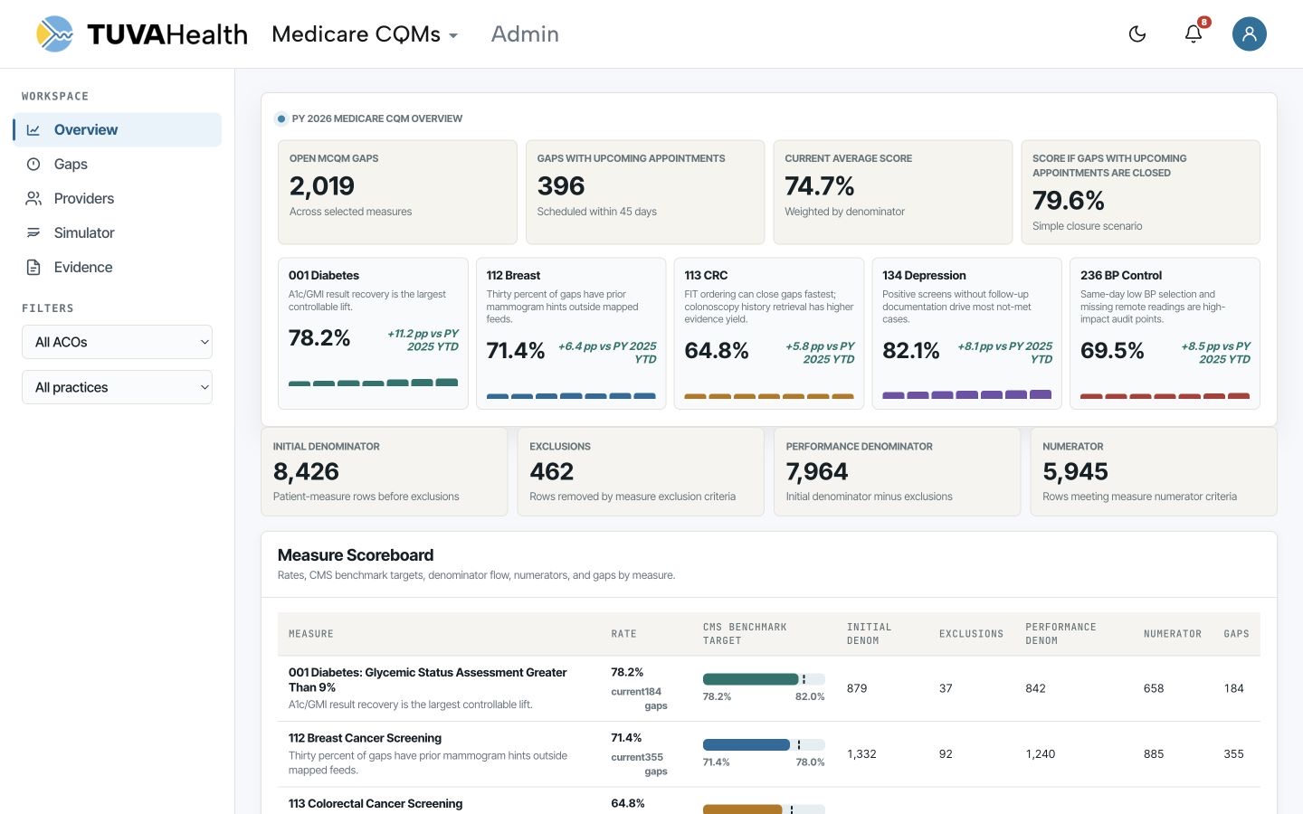Screen dimensions: 1303x814
Task: Open Evidence in workspace menu
Action: coord(117,268)
